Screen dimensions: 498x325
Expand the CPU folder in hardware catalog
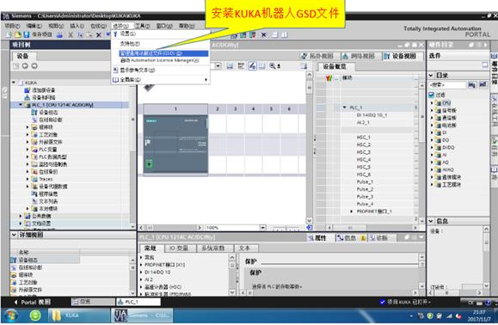point(432,103)
